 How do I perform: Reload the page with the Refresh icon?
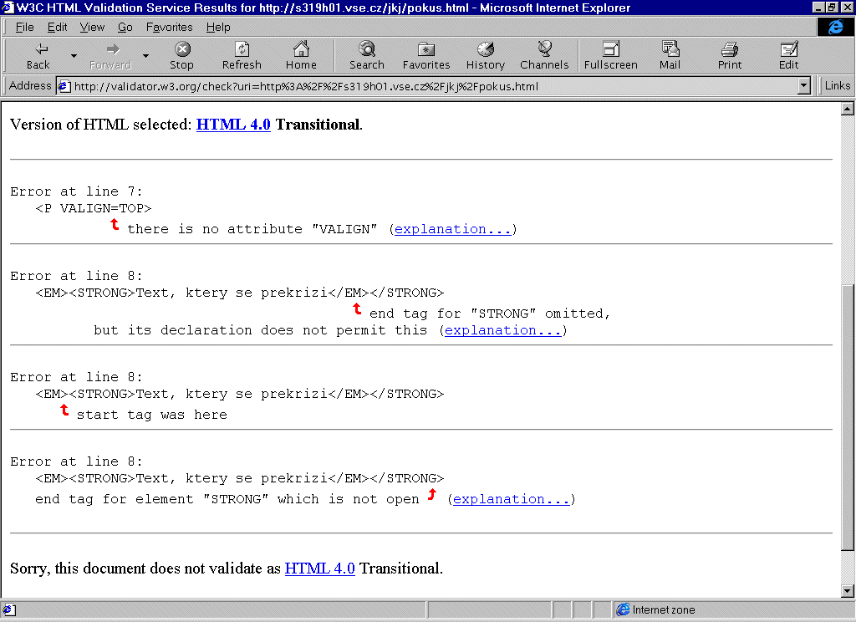coord(242,49)
